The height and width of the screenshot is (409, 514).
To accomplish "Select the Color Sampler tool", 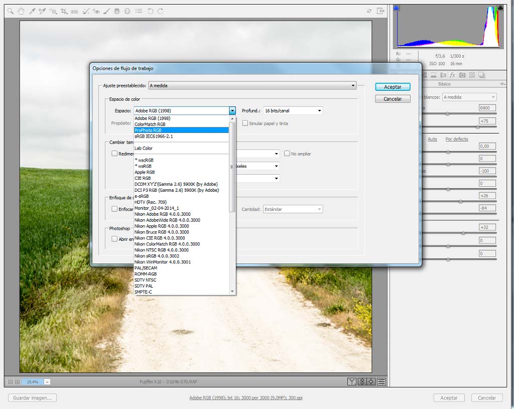I will [x=42, y=12].
